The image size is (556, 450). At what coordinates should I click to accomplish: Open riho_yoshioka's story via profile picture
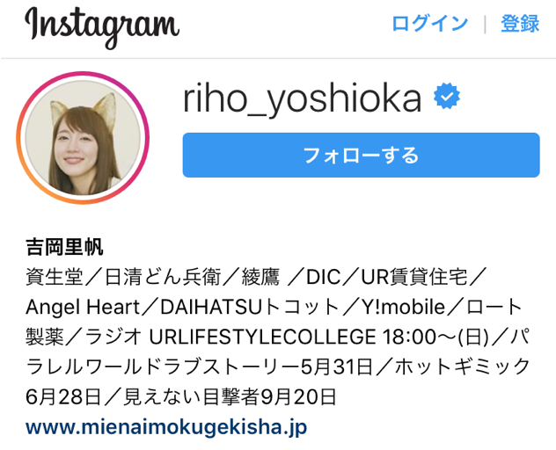[x=83, y=138]
